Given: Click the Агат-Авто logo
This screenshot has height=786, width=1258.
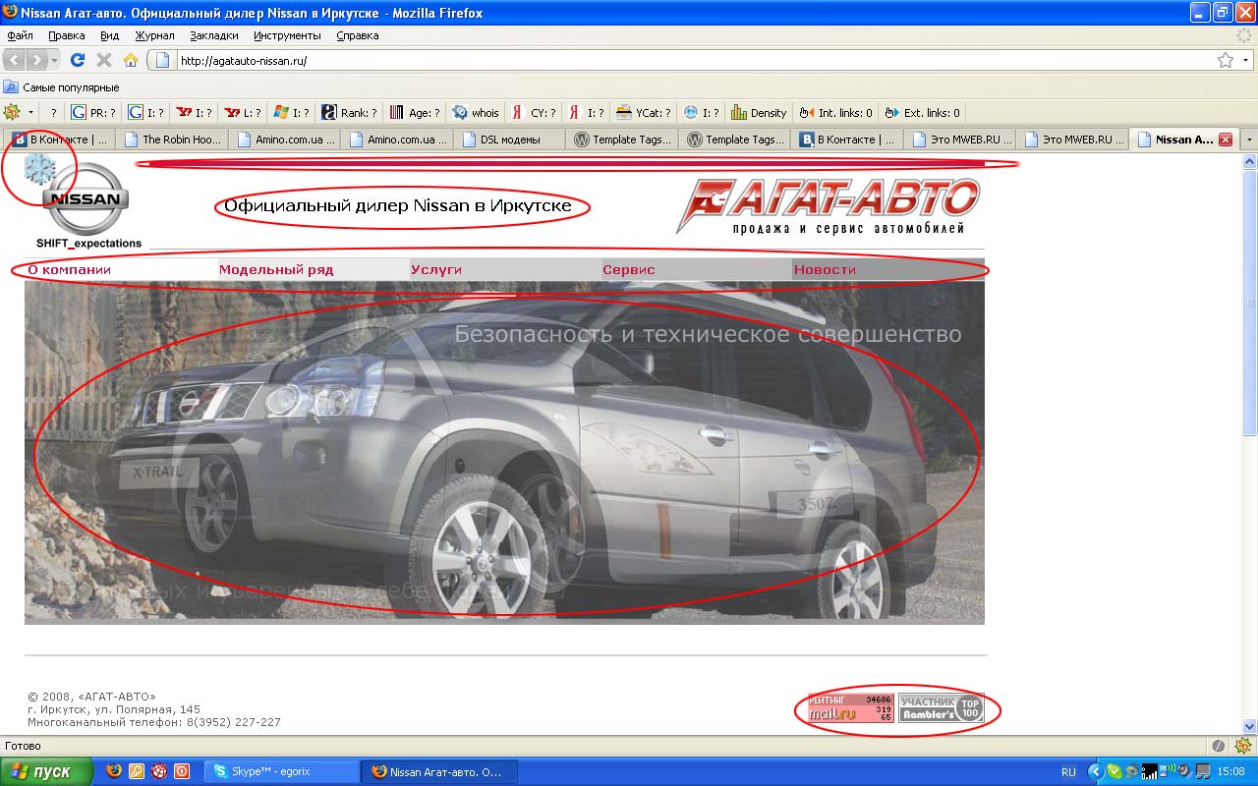Looking at the screenshot, I should (828, 206).
